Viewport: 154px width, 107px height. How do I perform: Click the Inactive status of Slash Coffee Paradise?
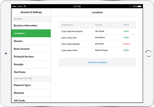[x=127, y=44]
